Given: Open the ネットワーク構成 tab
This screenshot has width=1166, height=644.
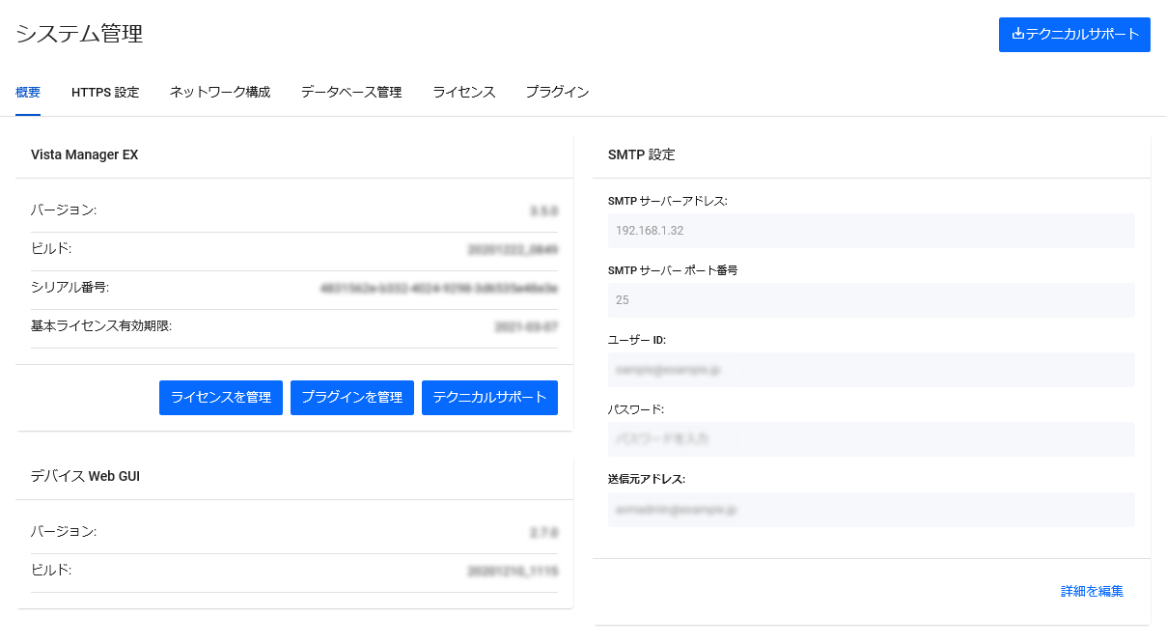Looking at the screenshot, I should [x=219, y=92].
